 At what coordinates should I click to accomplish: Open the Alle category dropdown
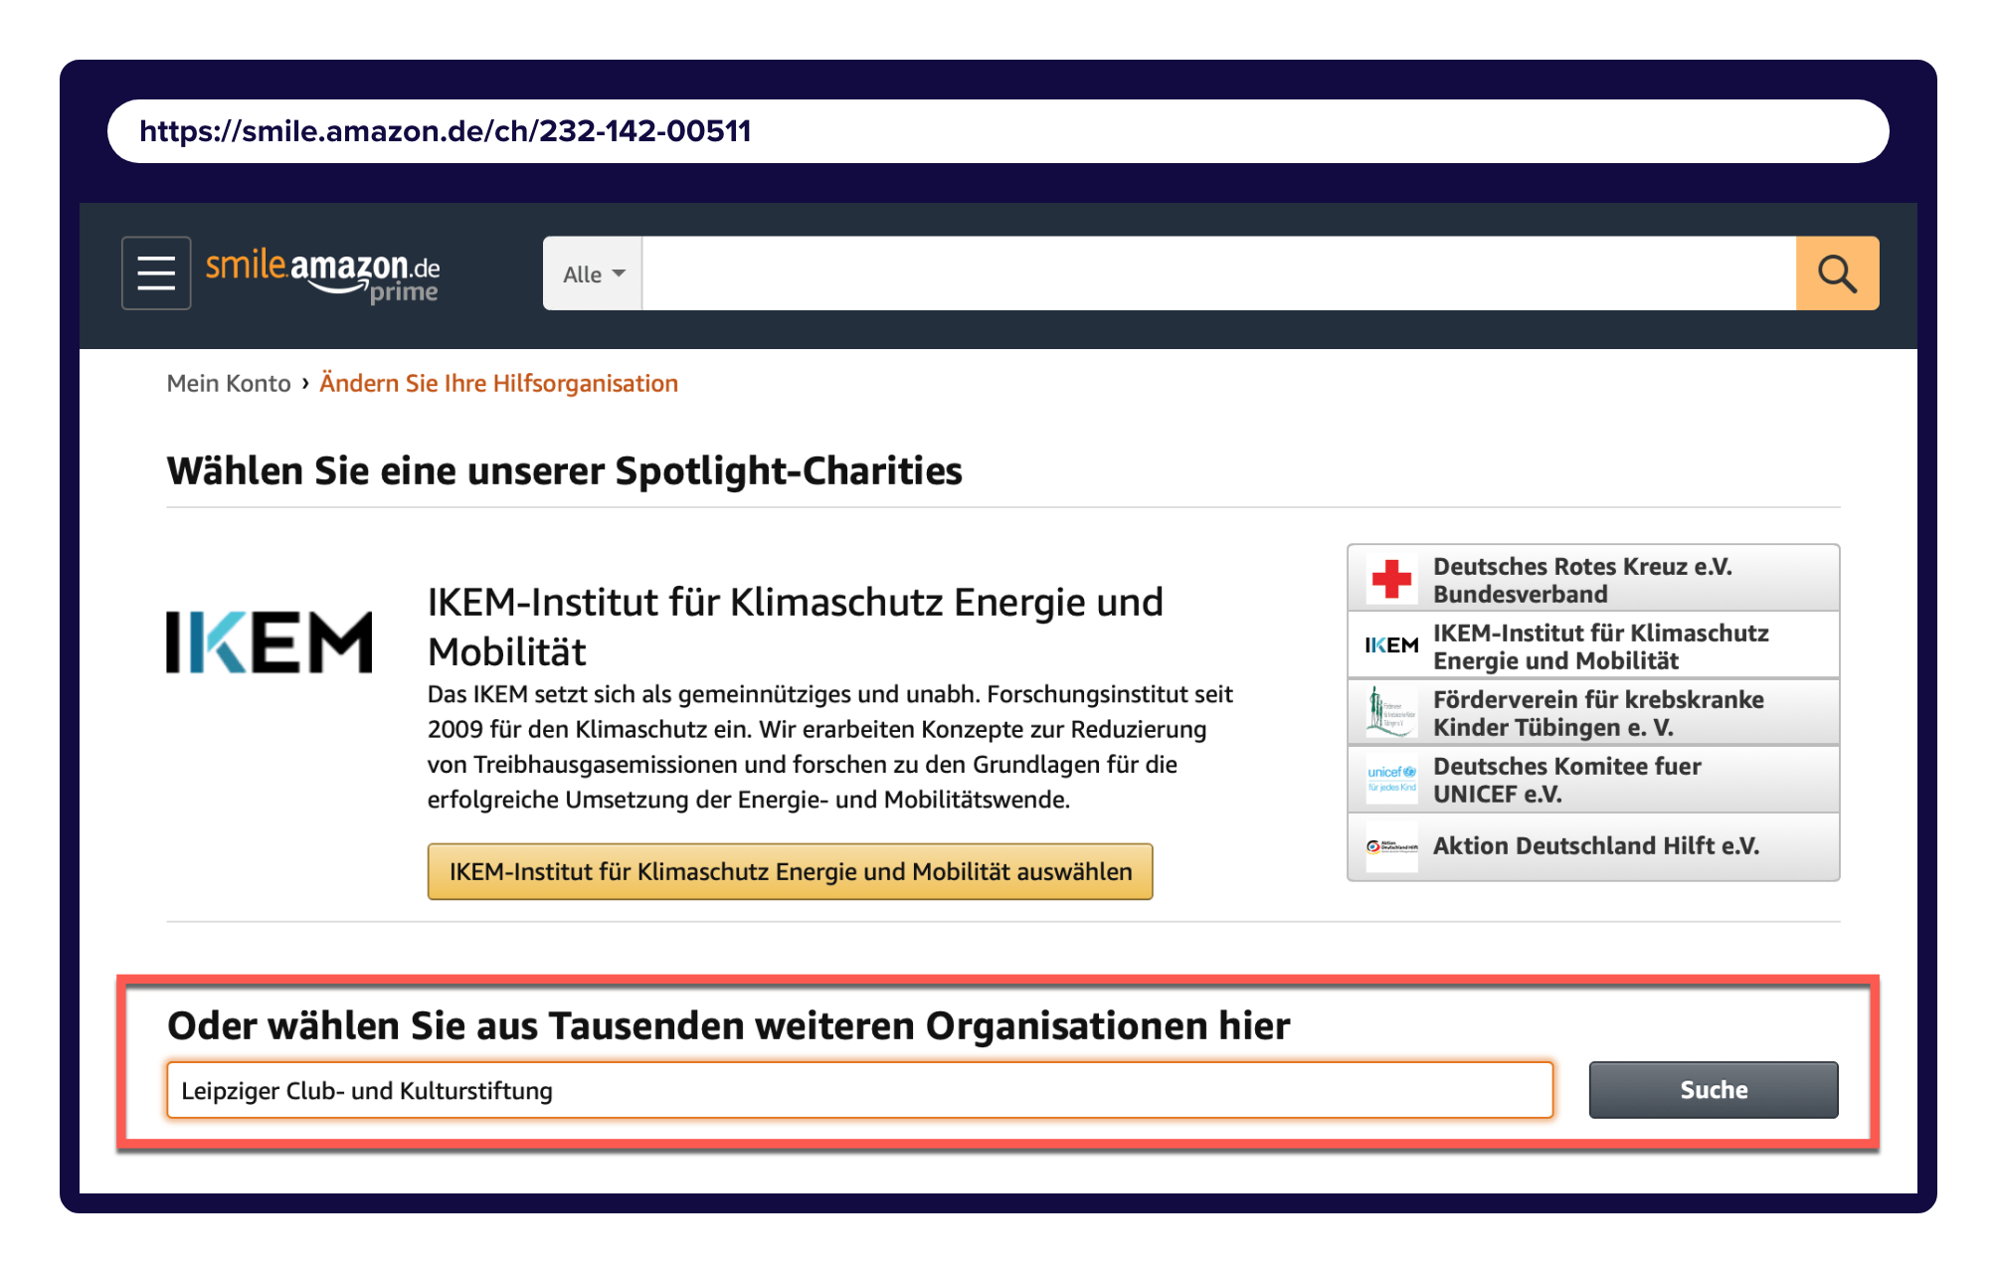[593, 273]
